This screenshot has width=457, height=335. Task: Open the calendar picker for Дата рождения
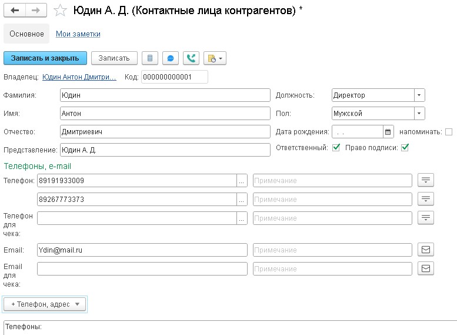tap(388, 132)
